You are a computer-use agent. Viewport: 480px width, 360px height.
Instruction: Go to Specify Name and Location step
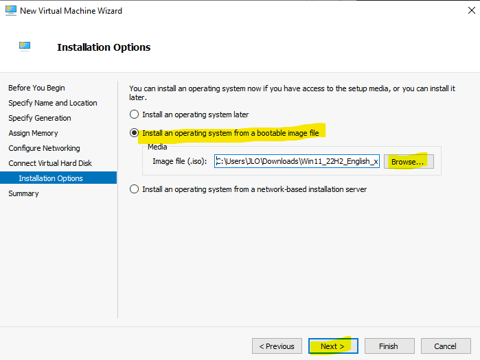pos(53,103)
